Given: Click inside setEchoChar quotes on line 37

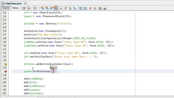Looking at the screenshot, I should (x=53, y=71).
